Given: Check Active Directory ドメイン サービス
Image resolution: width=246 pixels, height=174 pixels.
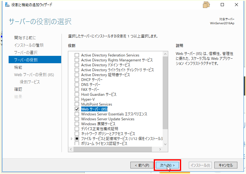Looking at the screenshot, I should [77, 65].
